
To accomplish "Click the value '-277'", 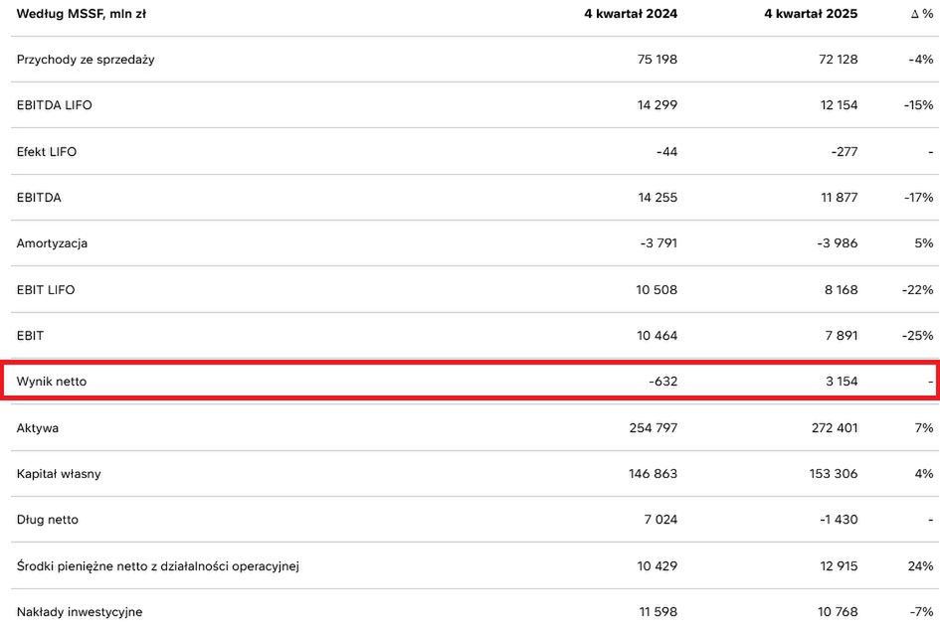I will (845, 151).
